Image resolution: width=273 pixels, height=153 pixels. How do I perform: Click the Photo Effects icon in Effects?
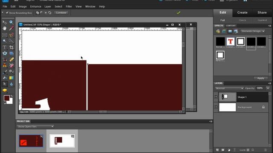[230, 31]
